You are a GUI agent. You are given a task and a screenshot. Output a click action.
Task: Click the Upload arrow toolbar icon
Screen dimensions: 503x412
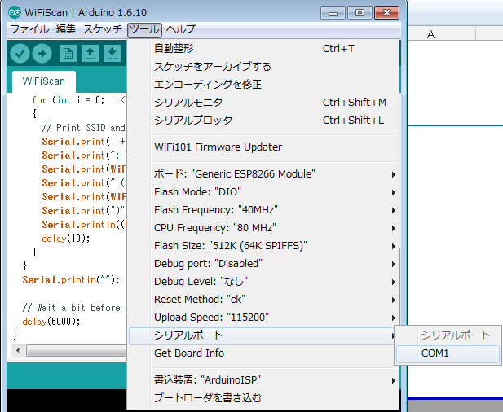[x=42, y=53]
